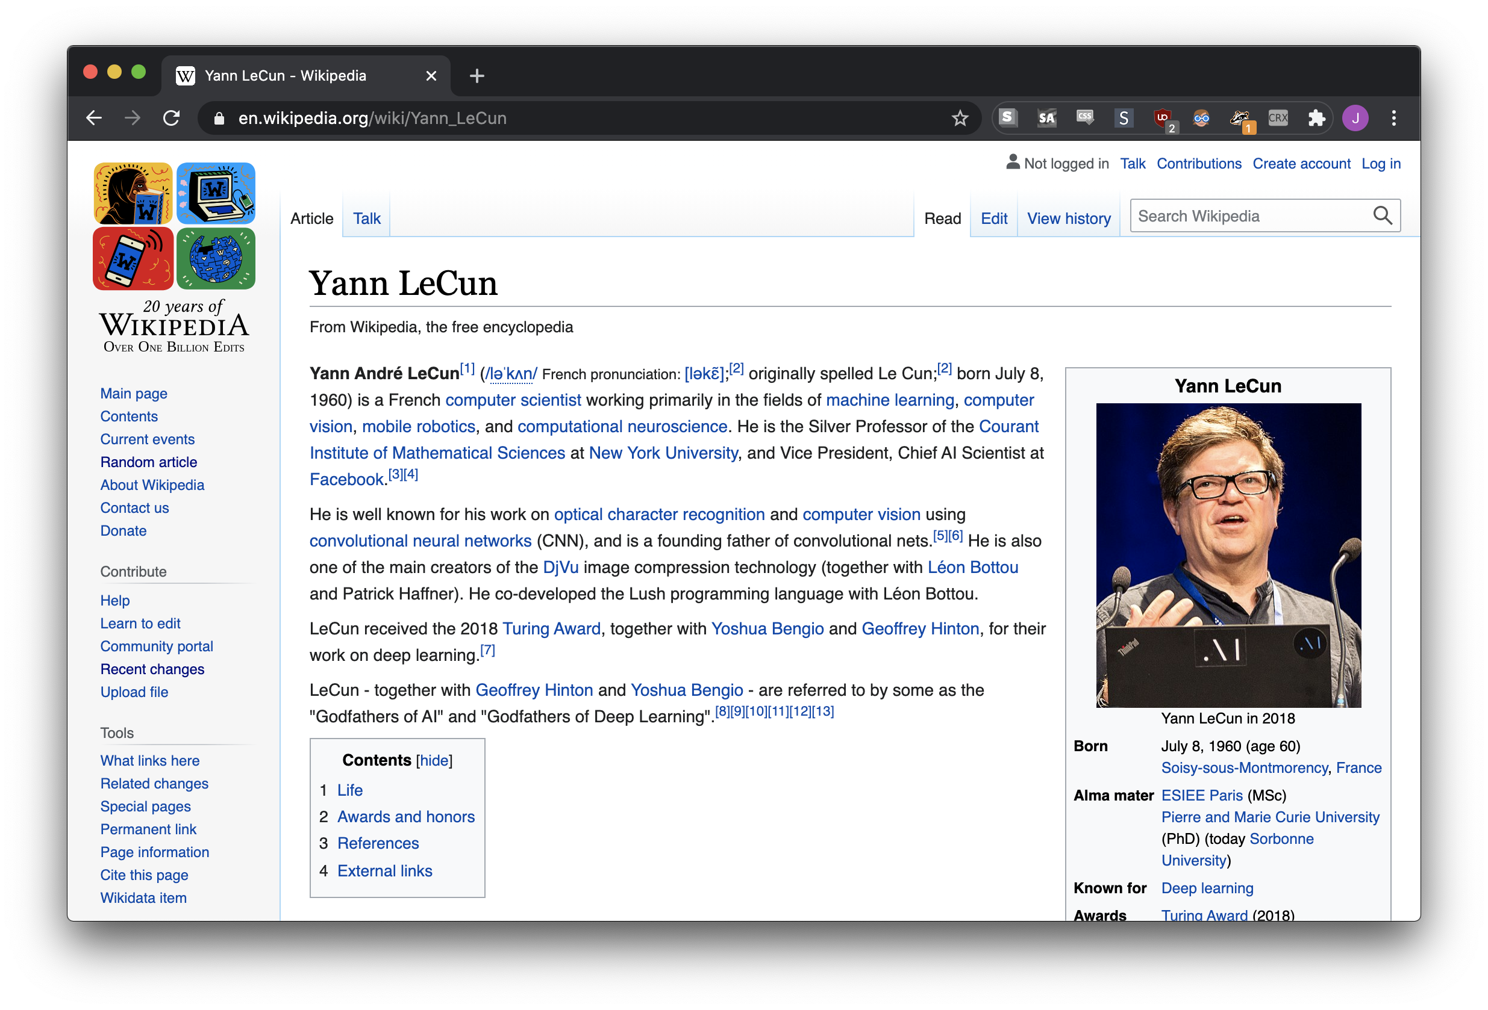Click the CRX extension icon
This screenshot has width=1488, height=1010.
click(x=1278, y=119)
